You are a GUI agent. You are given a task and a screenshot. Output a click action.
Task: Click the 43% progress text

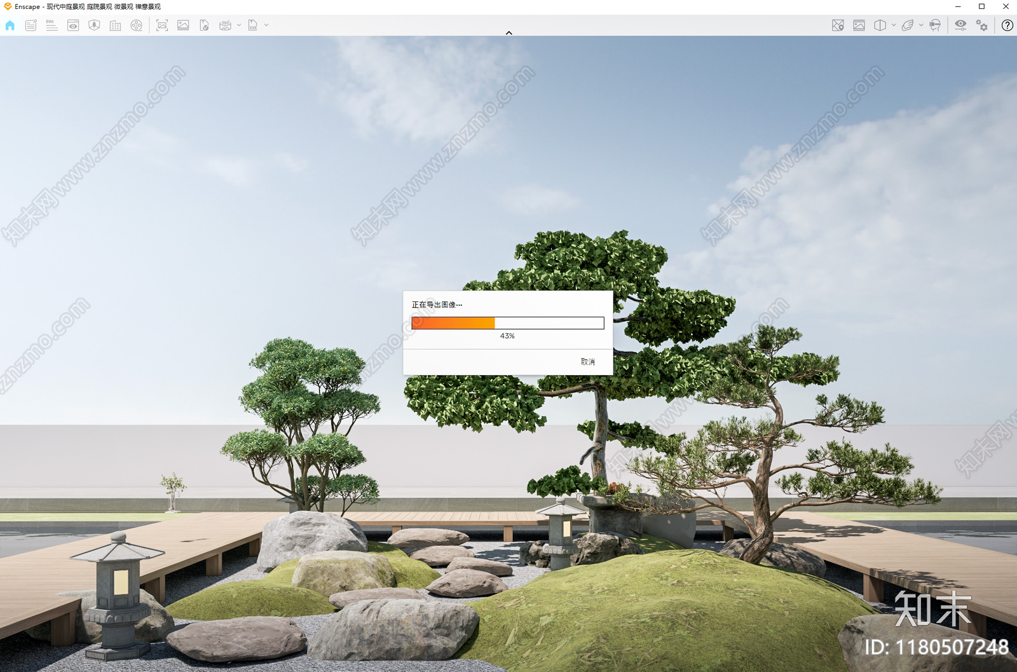tap(507, 336)
